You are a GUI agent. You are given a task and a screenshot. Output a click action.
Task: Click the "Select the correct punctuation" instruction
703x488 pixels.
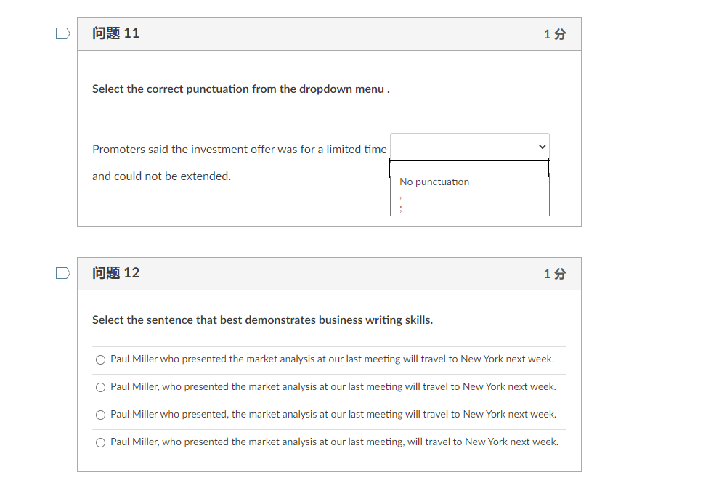point(242,89)
